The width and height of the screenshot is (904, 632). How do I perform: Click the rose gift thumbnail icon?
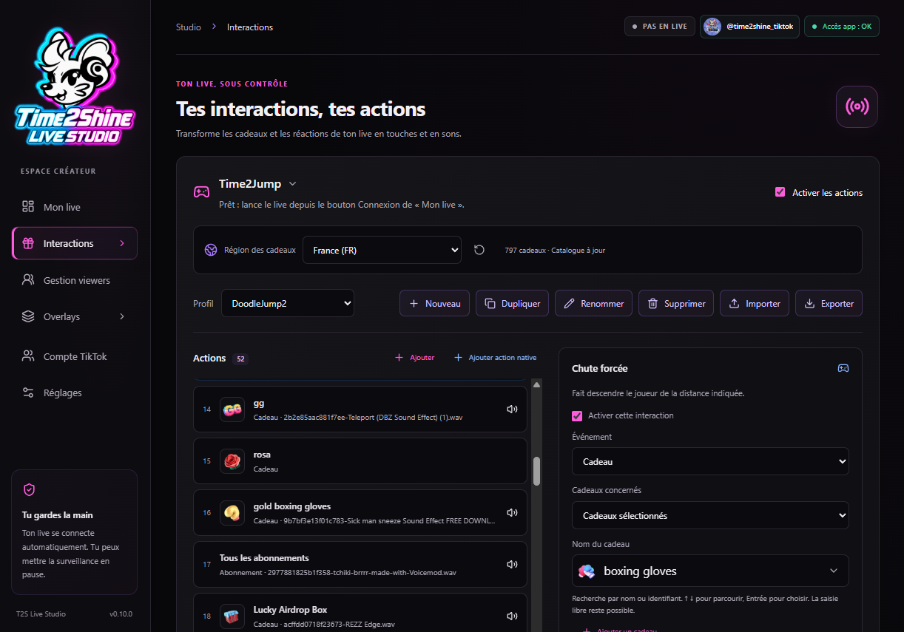coord(232,461)
